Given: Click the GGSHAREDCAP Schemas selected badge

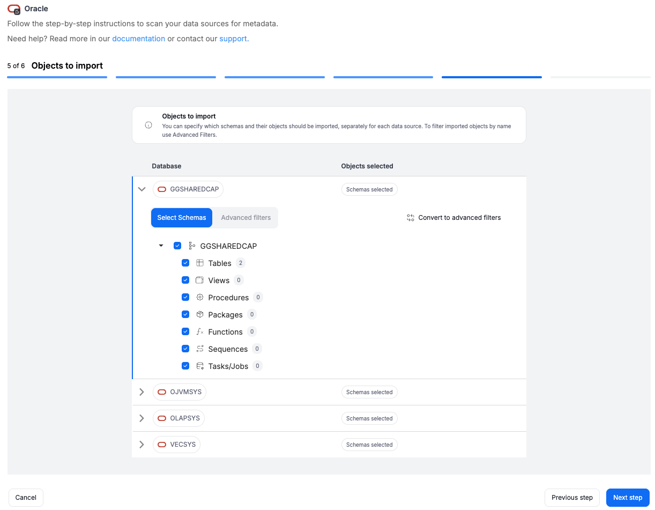Looking at the screenshot, I should [369, 189].
